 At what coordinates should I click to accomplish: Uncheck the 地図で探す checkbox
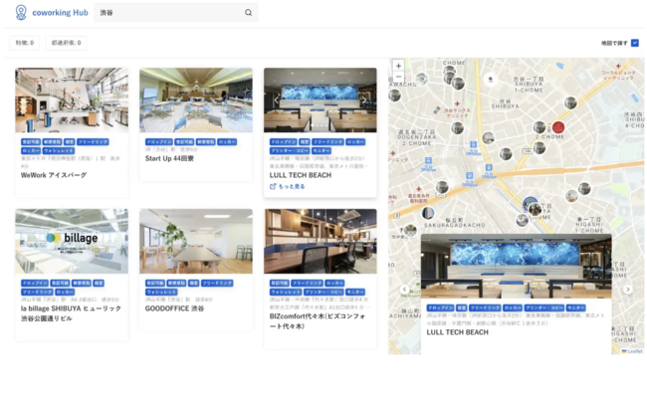pos(635,43)
